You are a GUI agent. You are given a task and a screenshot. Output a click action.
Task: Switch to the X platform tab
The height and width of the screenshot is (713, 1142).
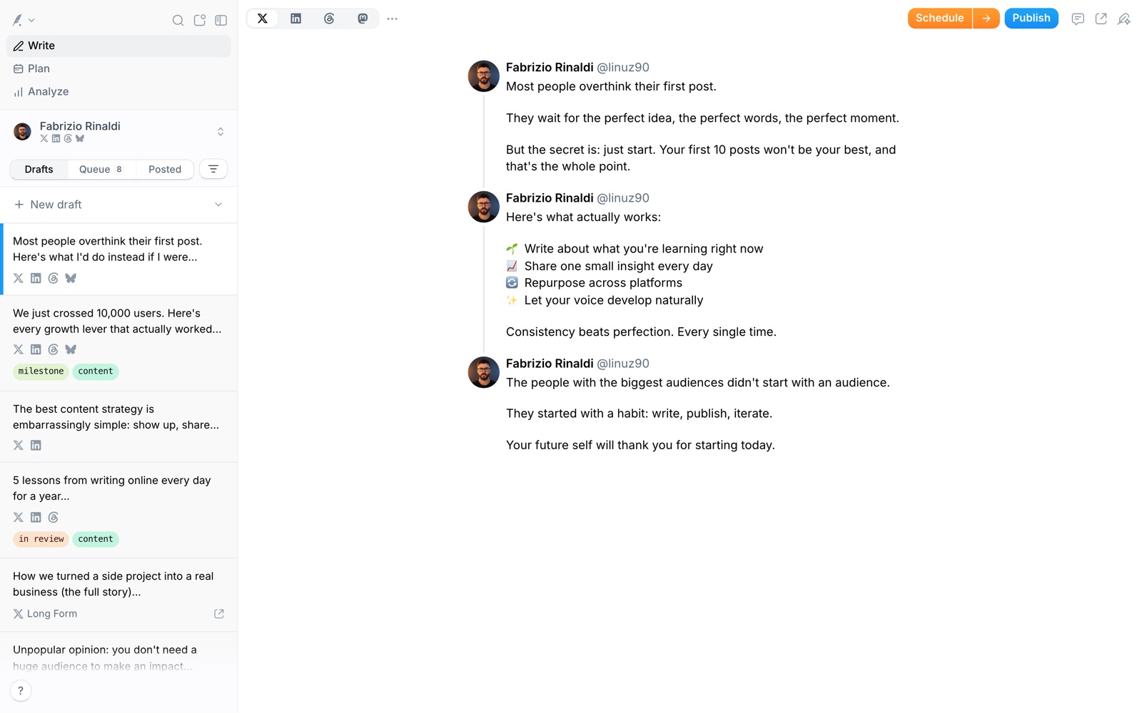(x=263, y=19)
